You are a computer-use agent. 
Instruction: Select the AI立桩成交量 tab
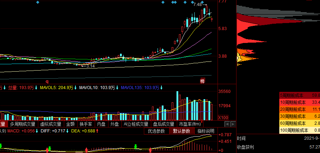click(136, 124)
